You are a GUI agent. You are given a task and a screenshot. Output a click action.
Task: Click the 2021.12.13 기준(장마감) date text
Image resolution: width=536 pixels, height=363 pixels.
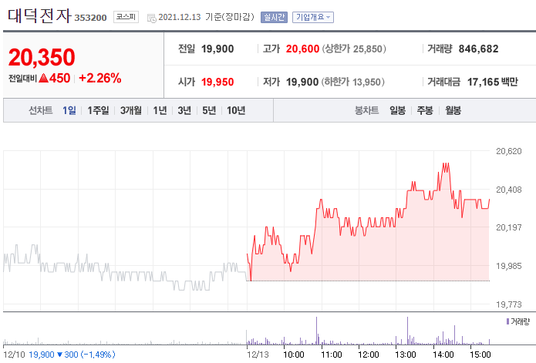point(207,17)
